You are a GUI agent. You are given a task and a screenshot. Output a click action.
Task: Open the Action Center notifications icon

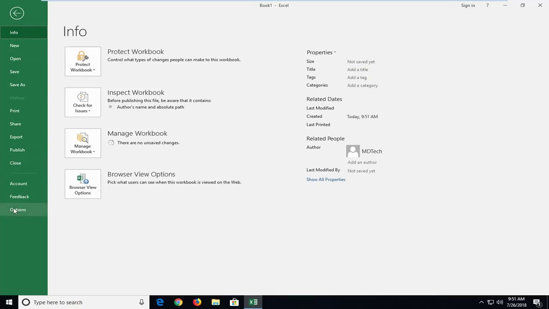click(537, 302)
